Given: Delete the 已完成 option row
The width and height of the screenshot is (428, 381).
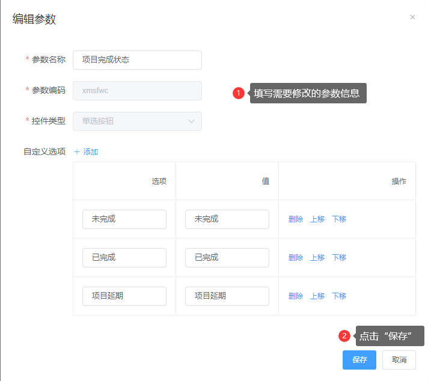Looking at the screenshot, I should 296,258.
